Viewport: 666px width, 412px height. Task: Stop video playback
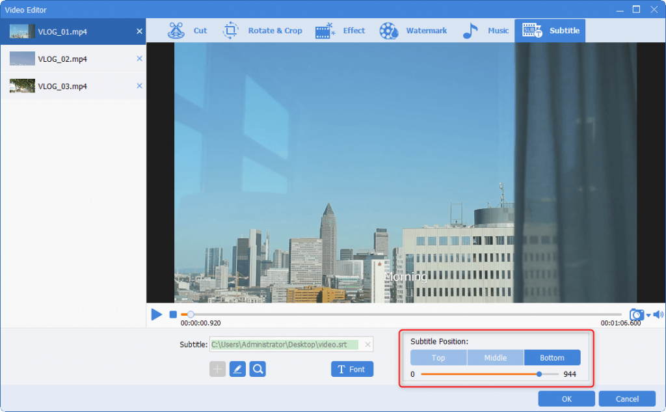point(173,315)
